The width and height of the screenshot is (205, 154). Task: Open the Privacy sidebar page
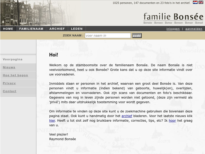click(x=9, y=83)
